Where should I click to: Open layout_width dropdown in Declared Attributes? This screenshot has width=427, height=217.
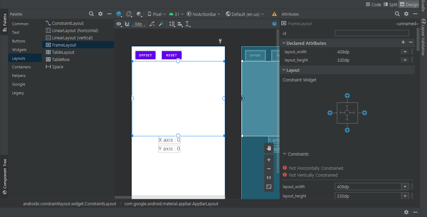(x=405, y=52)
